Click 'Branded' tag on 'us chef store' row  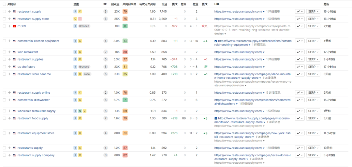(x=84, y=67)
